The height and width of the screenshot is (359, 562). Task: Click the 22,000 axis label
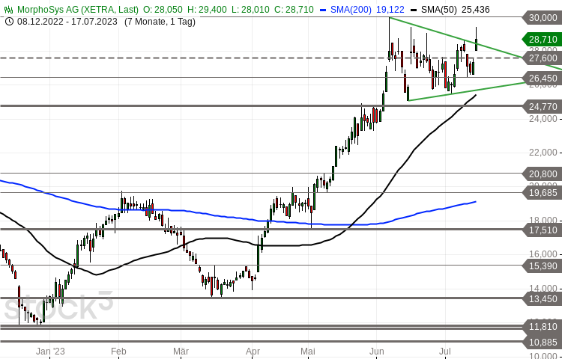coord(543,153)
